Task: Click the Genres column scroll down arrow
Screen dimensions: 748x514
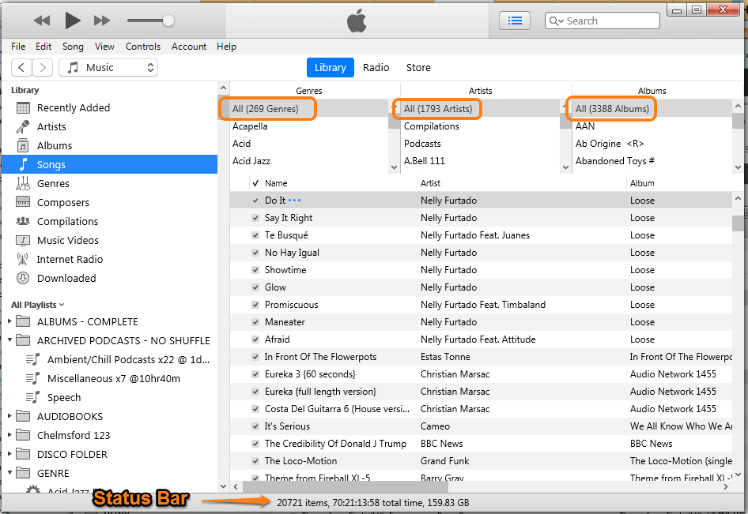Action: [x=394, y=167]
